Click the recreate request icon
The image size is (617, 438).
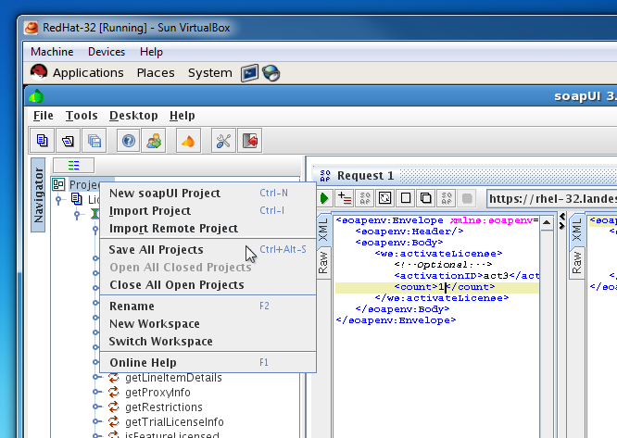point(384,198)
